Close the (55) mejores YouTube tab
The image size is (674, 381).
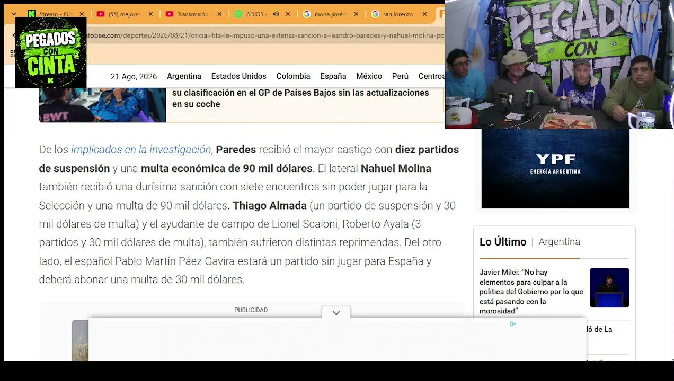pyautogui.click(x=150, y=14)
